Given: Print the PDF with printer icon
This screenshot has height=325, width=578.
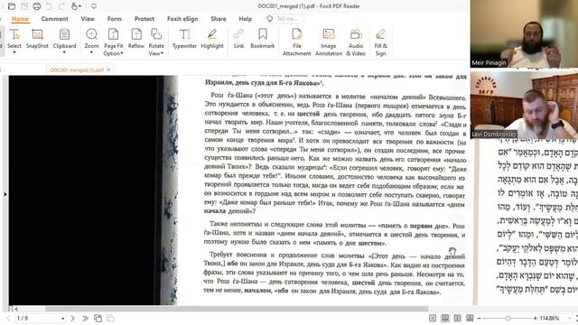Looking at the screenshot, I should tap(37, 6).
